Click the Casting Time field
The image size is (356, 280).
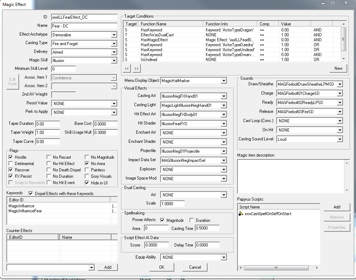pos(207,228)
